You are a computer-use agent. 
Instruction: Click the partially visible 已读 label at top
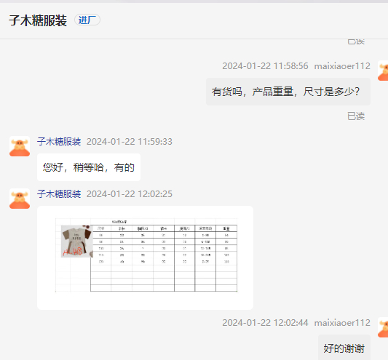pos(356,42)
